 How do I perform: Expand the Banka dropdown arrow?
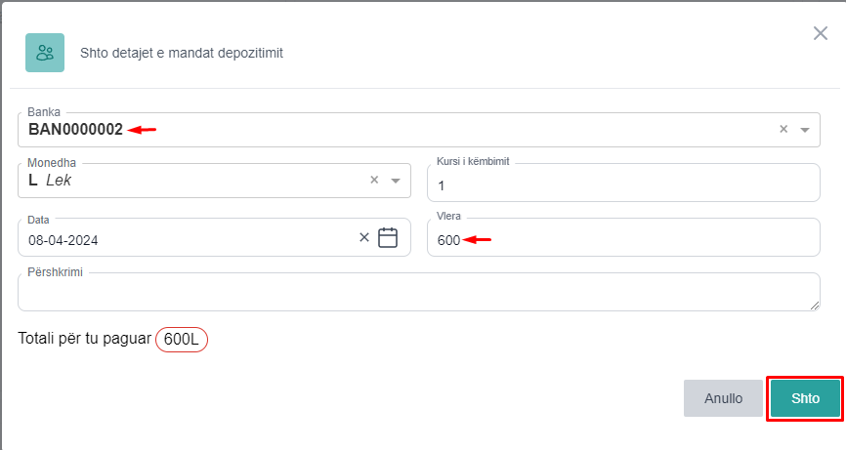pos(805,129)
